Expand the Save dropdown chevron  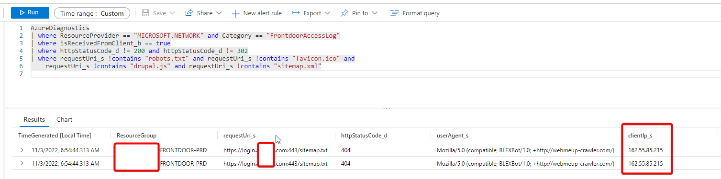coord(172,13)
